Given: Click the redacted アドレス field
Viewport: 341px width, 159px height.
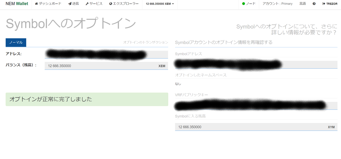Looking at the screenshot, I should click(x=106, y=54).
